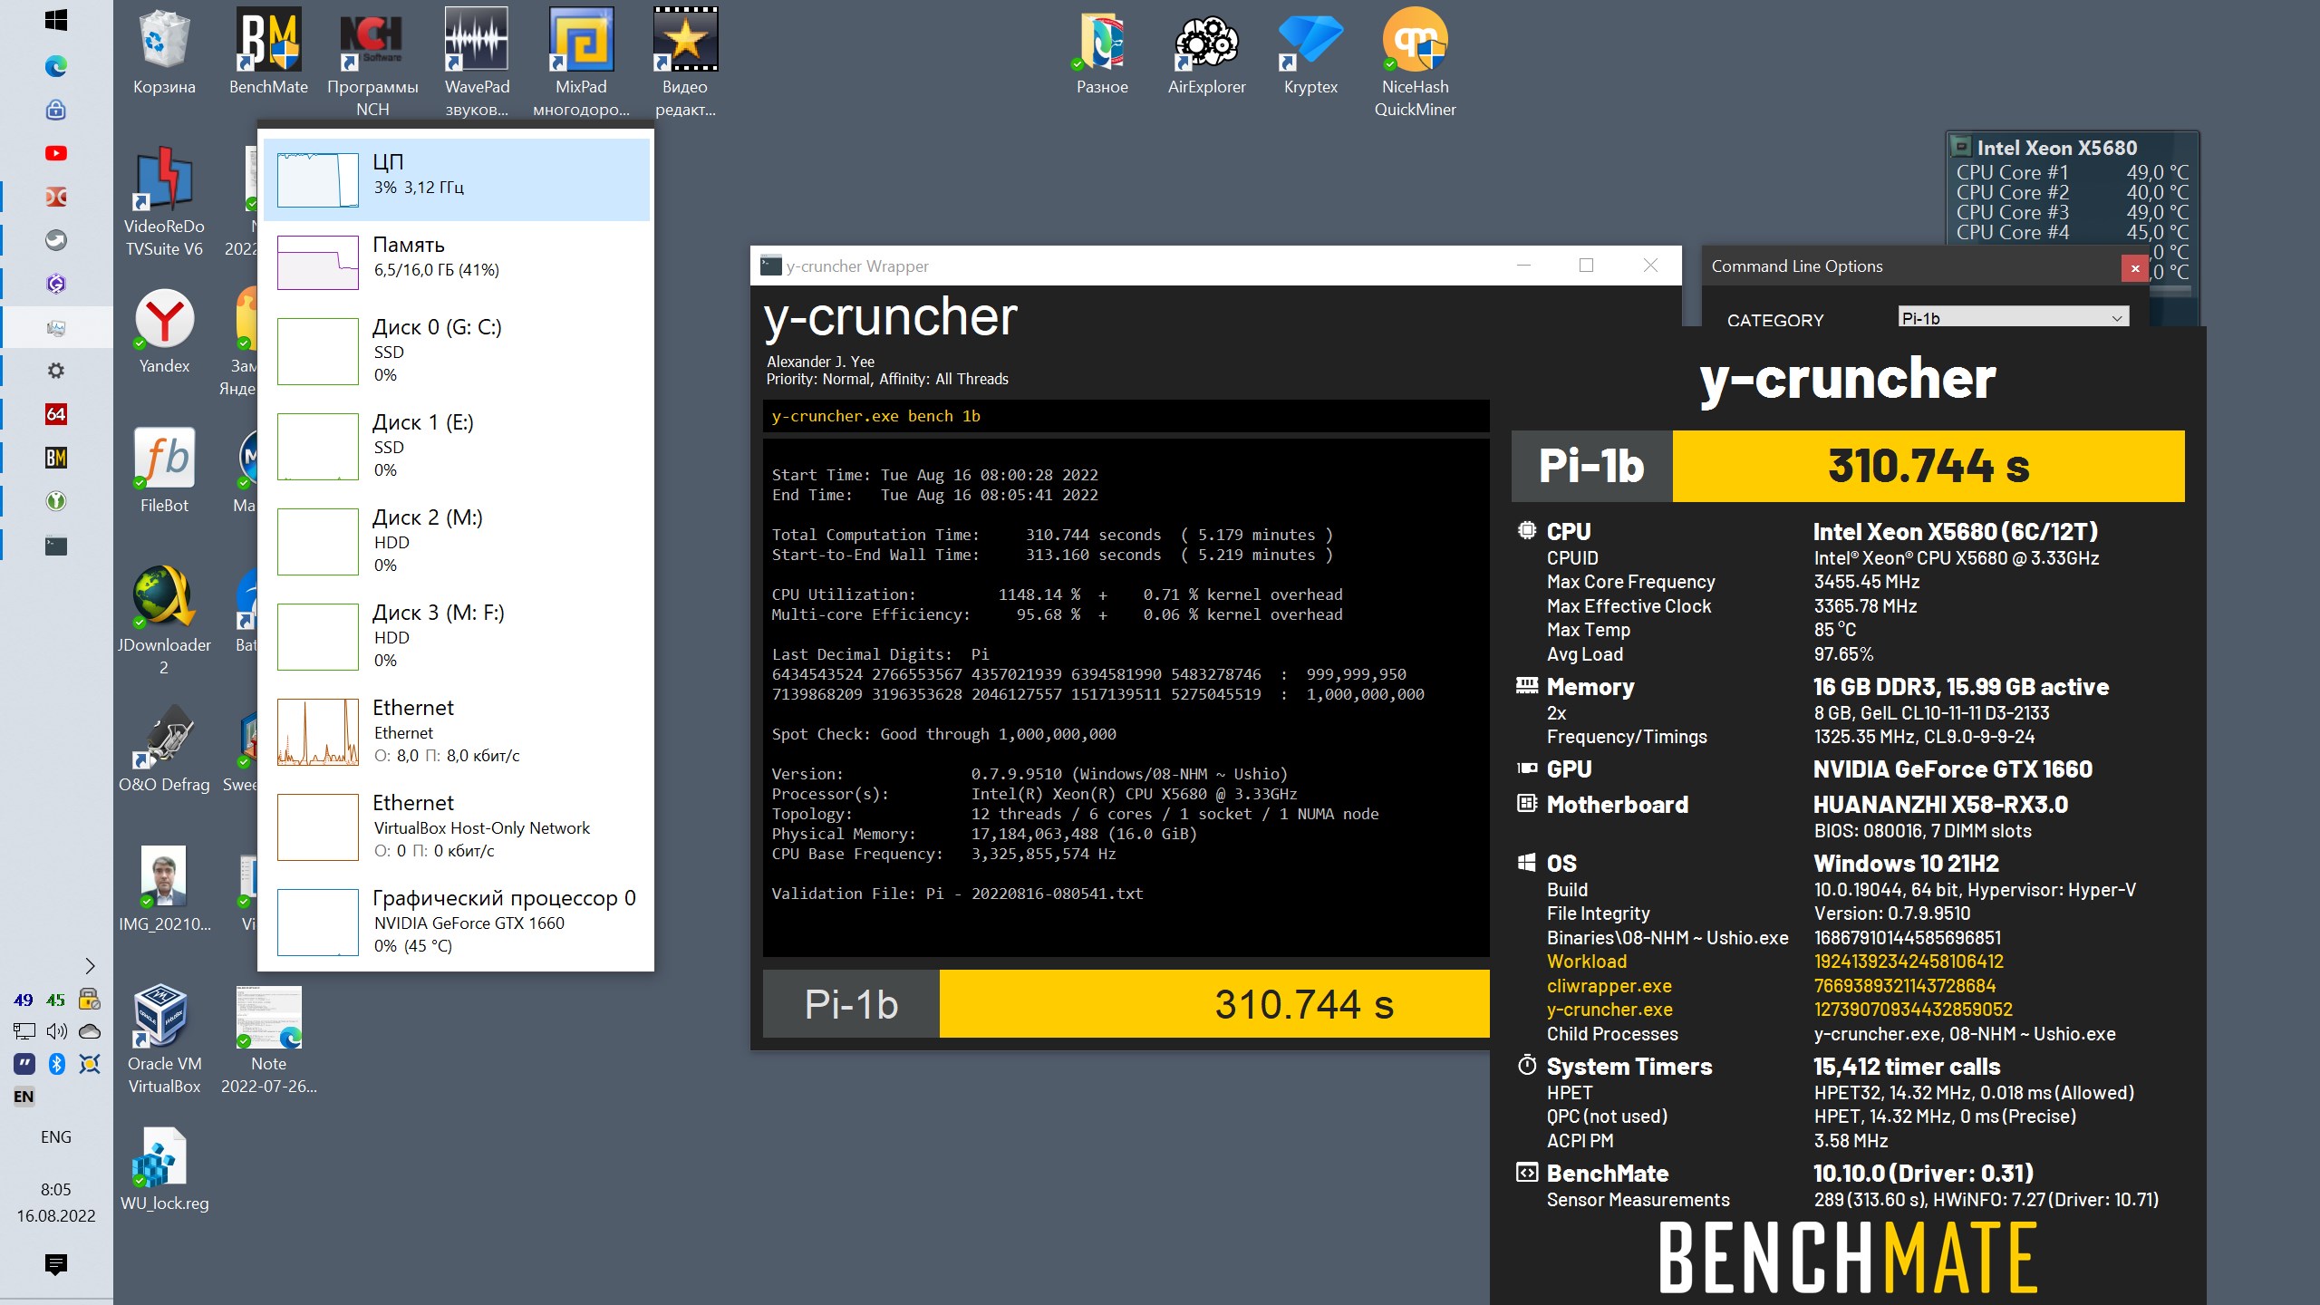This screenshot has width=2320, height=1305.
Task: Click the '16 GB DDR3, 15.99 GB active' value
Action: (1960, 687)
